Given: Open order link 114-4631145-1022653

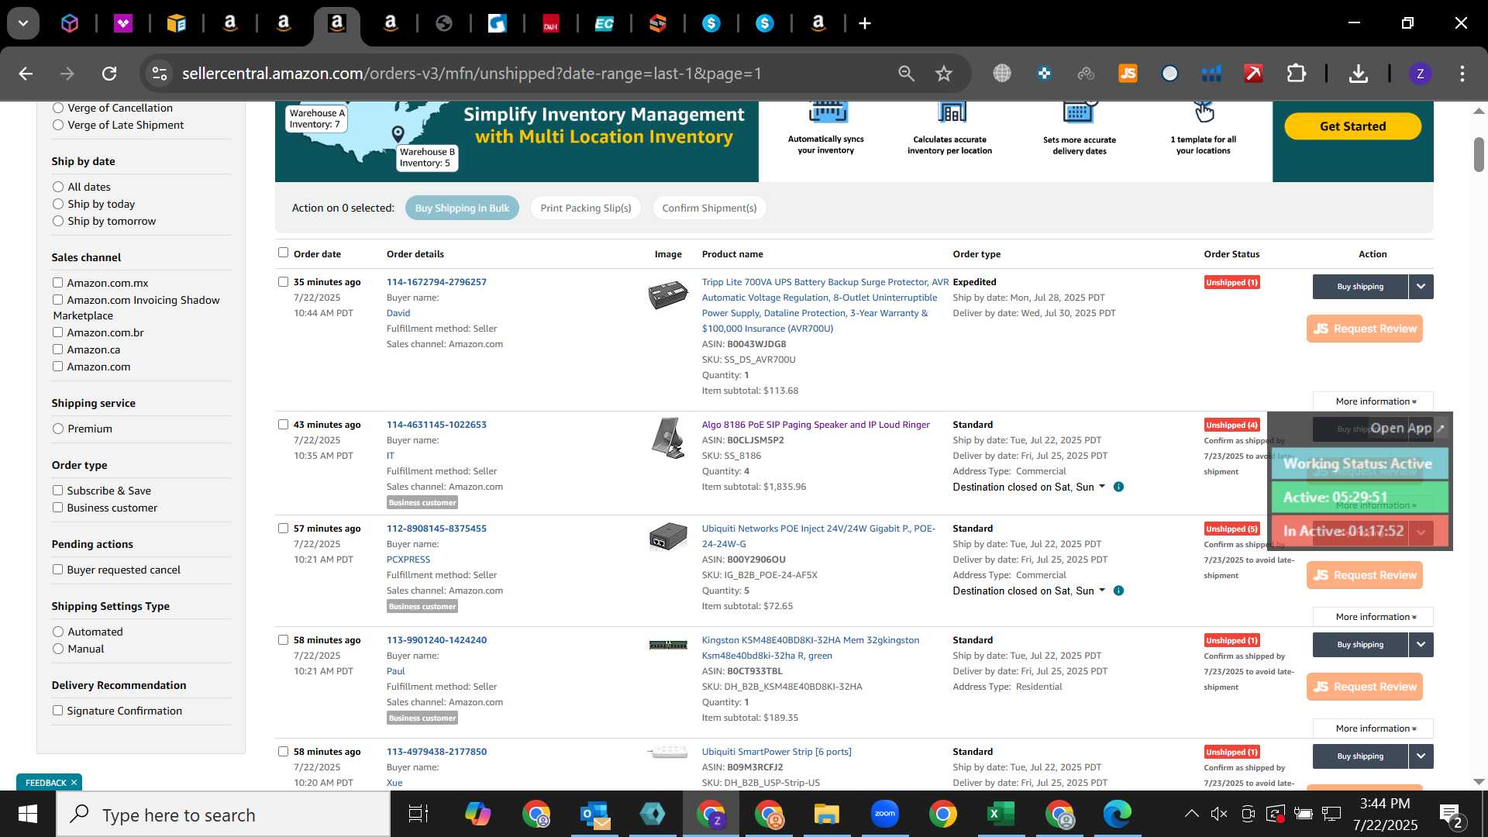Looking at the screenshot, I should tap(436, 425).
